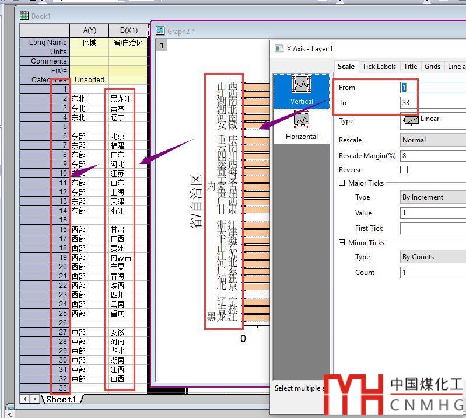Toggle the Reverse checkbox
Screen dimensions: 466x418
click(404, 170)
